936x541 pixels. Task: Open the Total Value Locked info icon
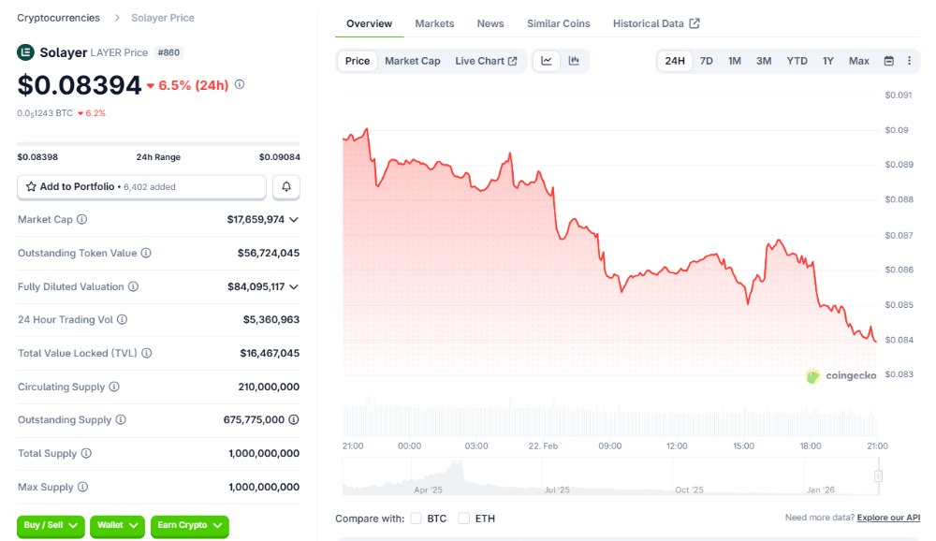point(149,353)
